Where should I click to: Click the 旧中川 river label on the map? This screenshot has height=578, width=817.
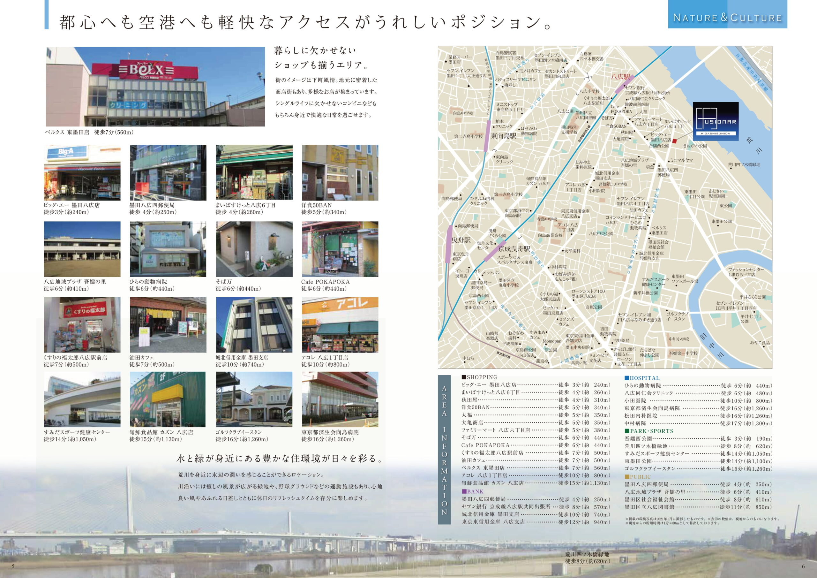pos(712,345)
